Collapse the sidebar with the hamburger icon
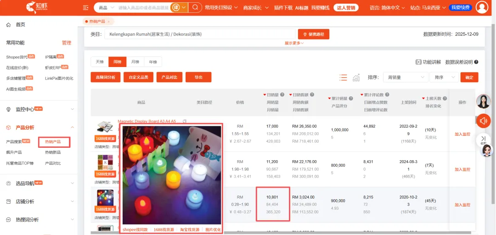The height and width of the screenshot is (235, 496). (85, 8)
